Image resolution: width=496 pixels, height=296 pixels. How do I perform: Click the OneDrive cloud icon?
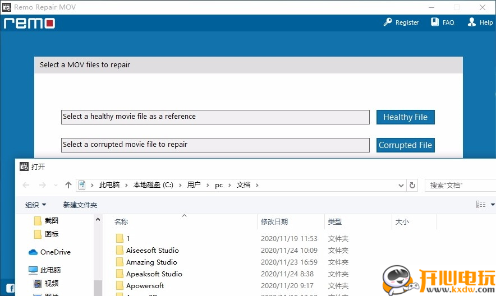[x=33, y=252]
